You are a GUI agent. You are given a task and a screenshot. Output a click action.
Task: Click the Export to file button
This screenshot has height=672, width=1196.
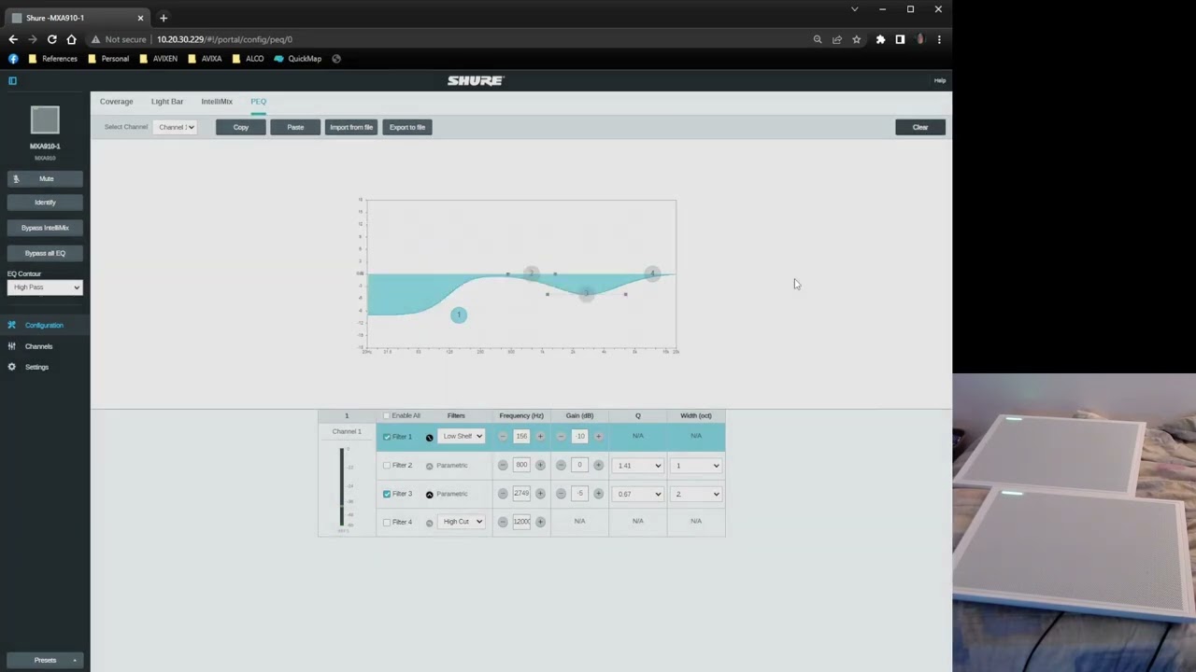(x=407, y=127)
